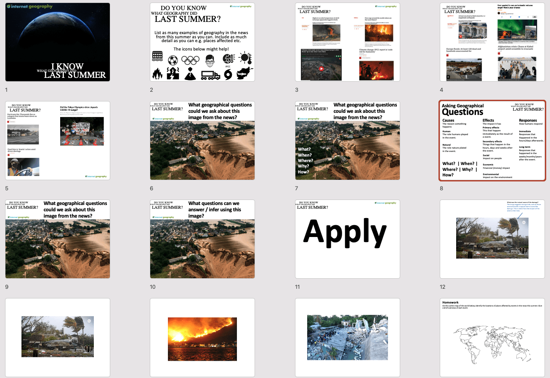Select slide 10 'What questions can we answer'
Viewport: 550px width, 378px height.
click(202, 239)
